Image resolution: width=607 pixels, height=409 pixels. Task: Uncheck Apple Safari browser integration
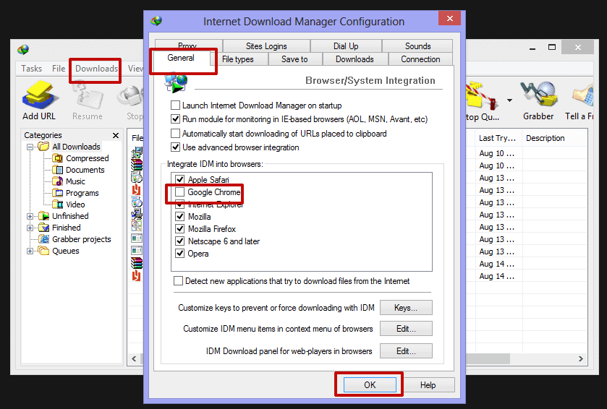[179, 179]
